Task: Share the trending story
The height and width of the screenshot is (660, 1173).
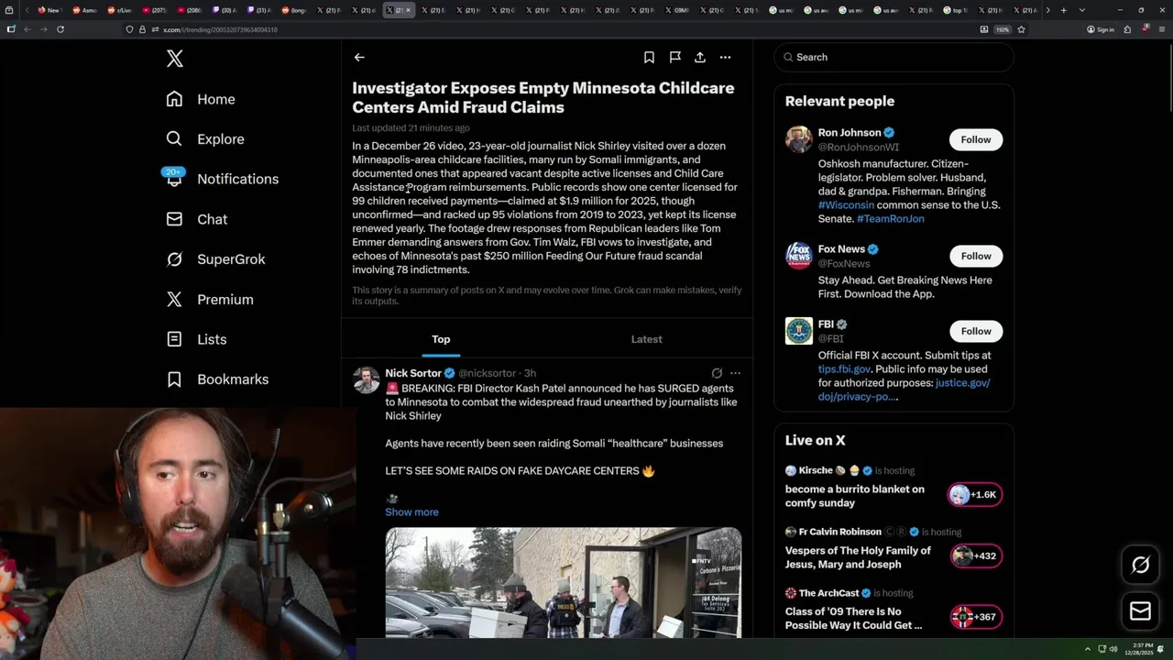Action: pyautogui.click(x=700, y=57)
